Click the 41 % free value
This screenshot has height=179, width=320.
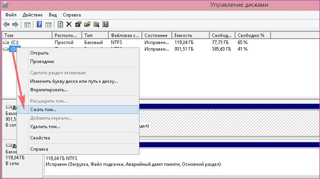243,49
